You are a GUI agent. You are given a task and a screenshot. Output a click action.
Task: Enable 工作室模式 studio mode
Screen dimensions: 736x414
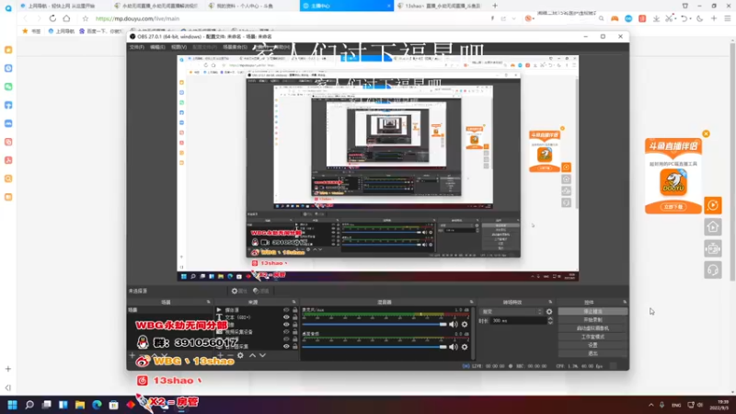pos(592,337)
